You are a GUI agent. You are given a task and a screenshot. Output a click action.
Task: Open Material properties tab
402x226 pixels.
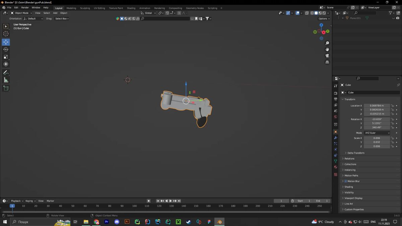335,167
